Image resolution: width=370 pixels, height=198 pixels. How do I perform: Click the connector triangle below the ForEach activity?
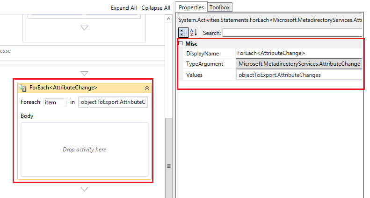84,189
